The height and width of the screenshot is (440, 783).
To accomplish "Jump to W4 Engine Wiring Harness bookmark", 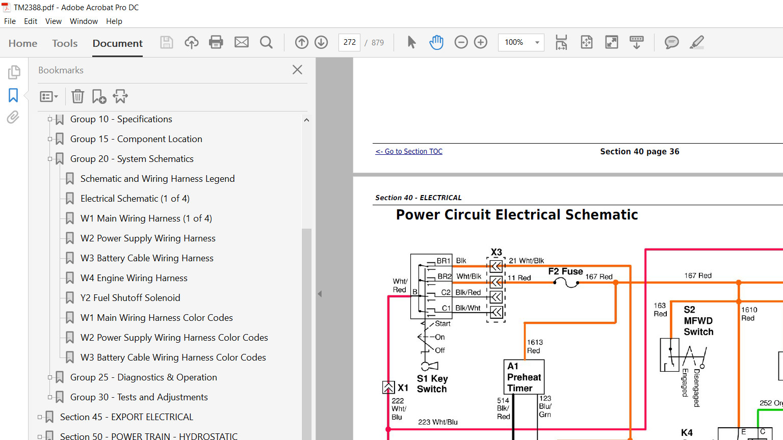I will 134,278.
